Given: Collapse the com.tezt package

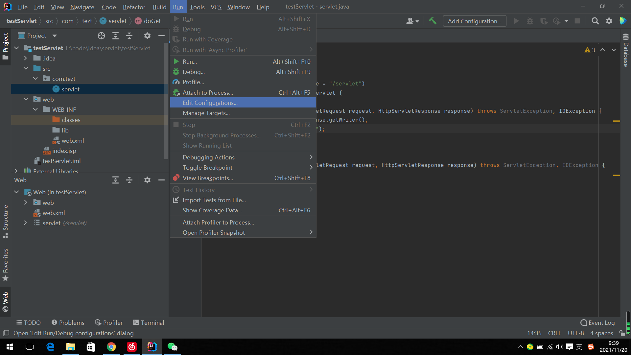Looking at the screenshot, I should pyautogui.click(x=35, y=79).
